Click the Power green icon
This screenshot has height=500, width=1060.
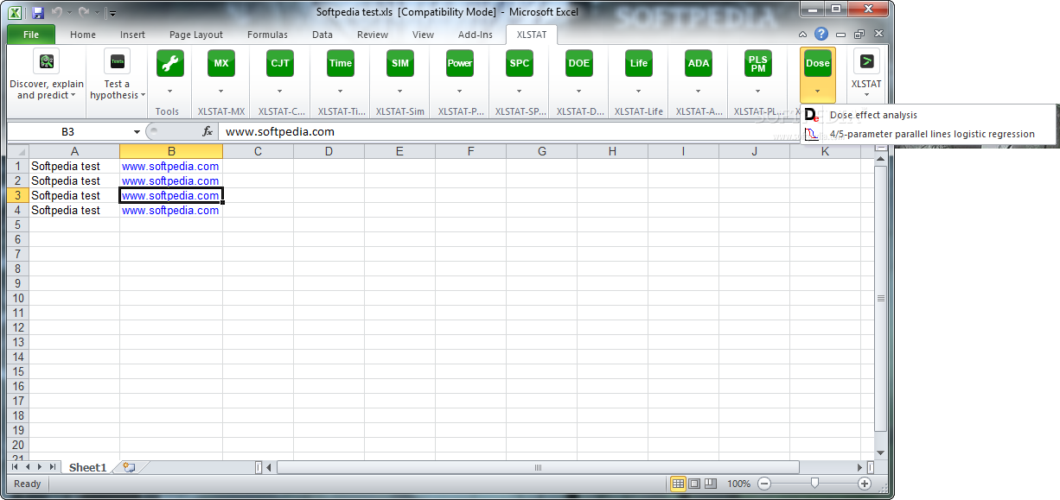pyautogui.click(x=460, y=63)
